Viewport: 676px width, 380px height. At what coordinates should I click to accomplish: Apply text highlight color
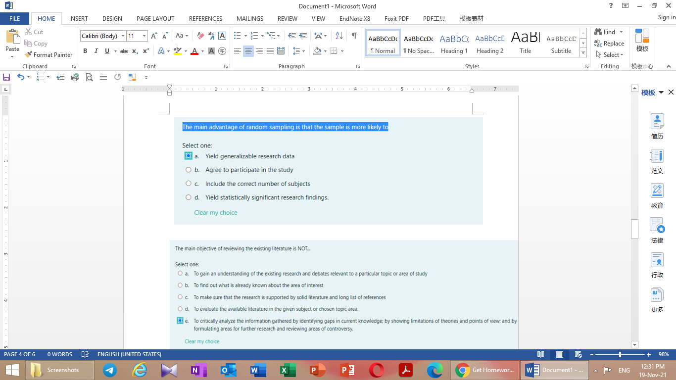(x=178, y=51)
